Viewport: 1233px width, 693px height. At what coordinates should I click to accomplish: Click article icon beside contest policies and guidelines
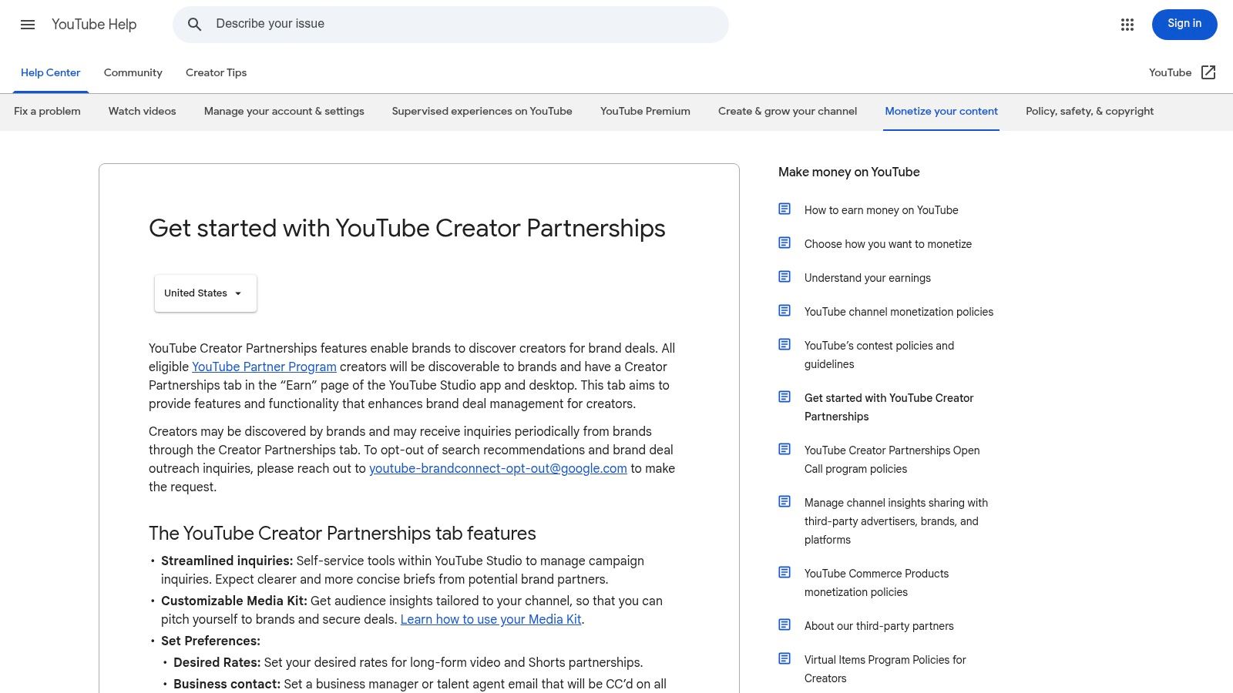(x=784, y=344)
